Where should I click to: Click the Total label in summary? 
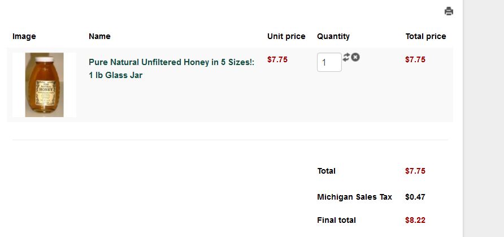click(x=326, y=171)
